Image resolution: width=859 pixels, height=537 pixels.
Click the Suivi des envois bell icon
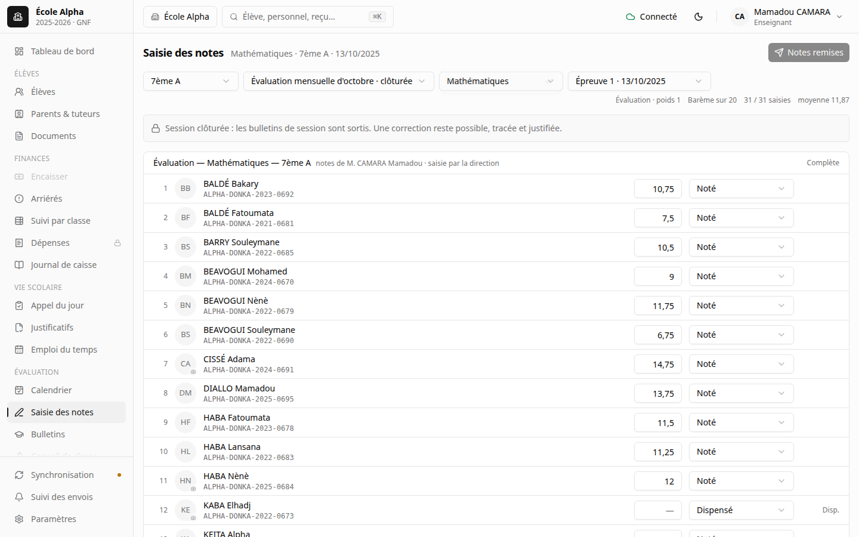point(19,497)
